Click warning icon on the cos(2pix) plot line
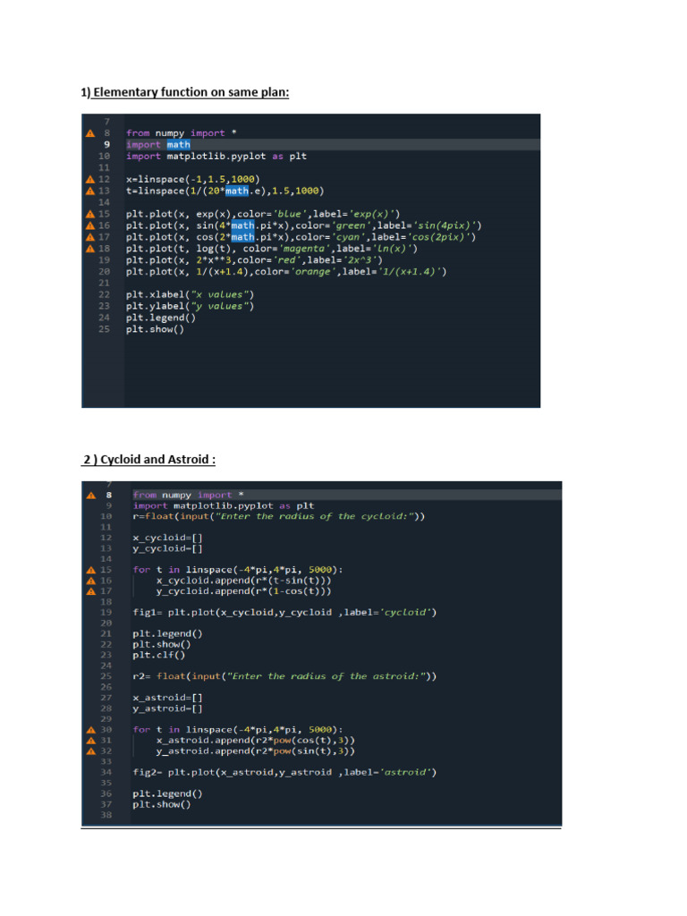Image resolution: width=687 pixels, height=916 pixels. click(90, 237)
